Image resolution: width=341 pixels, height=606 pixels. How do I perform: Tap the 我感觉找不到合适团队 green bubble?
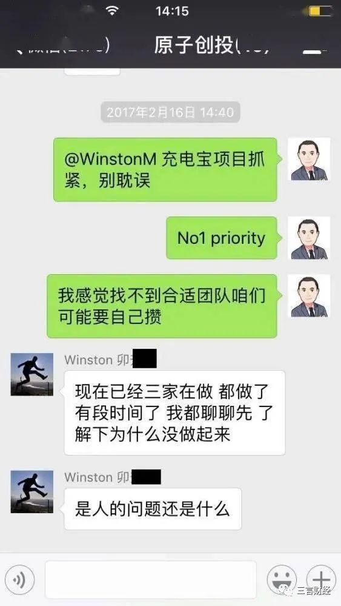click(x=163, y=306)
